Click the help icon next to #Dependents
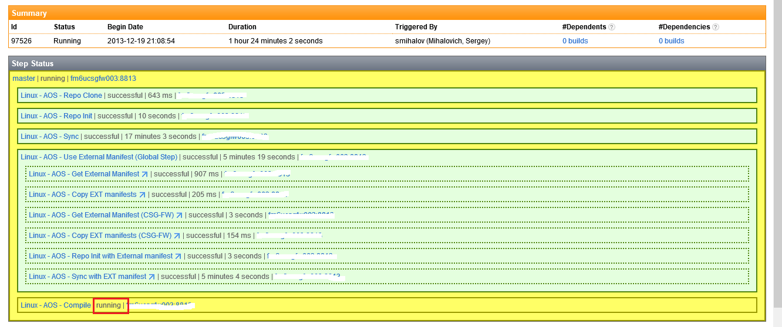This screenshot has width=782, height=327. [612, 27]
